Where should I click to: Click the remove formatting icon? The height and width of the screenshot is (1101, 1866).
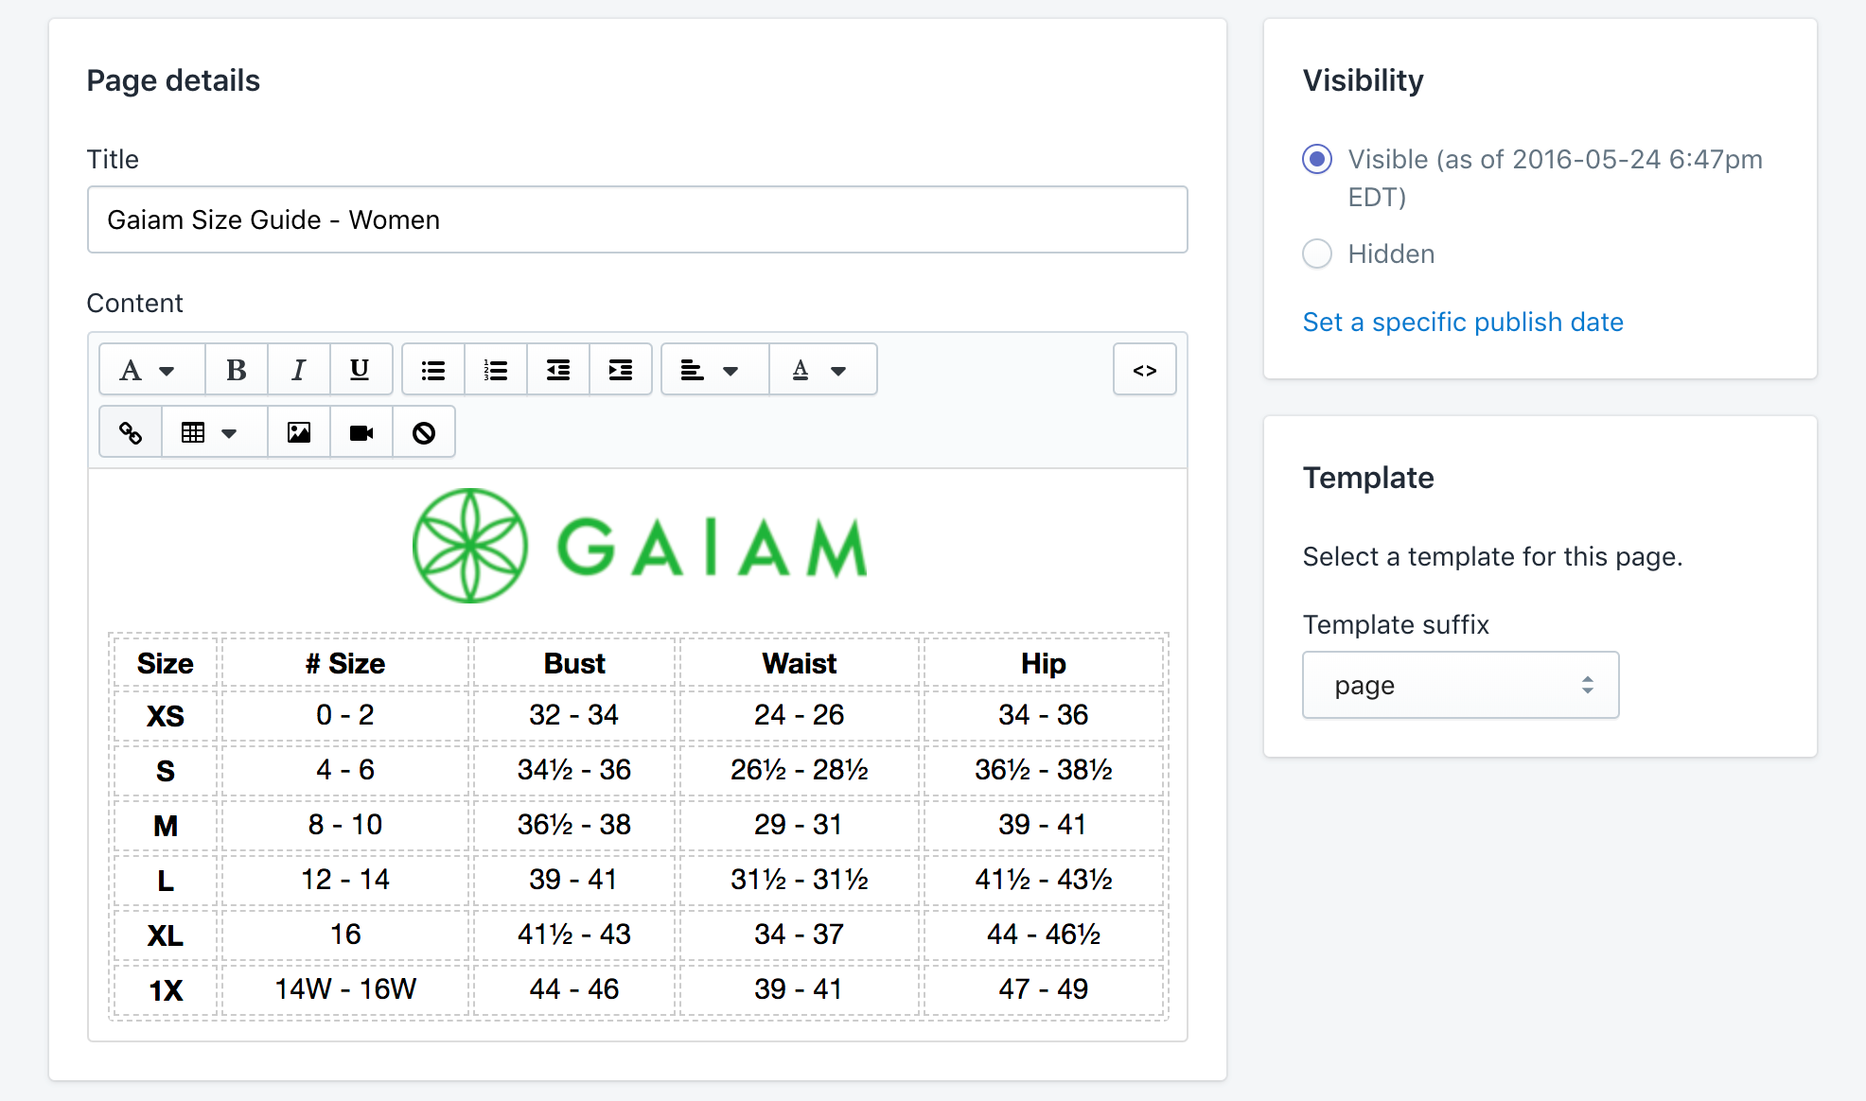click(x=426, y=431)
